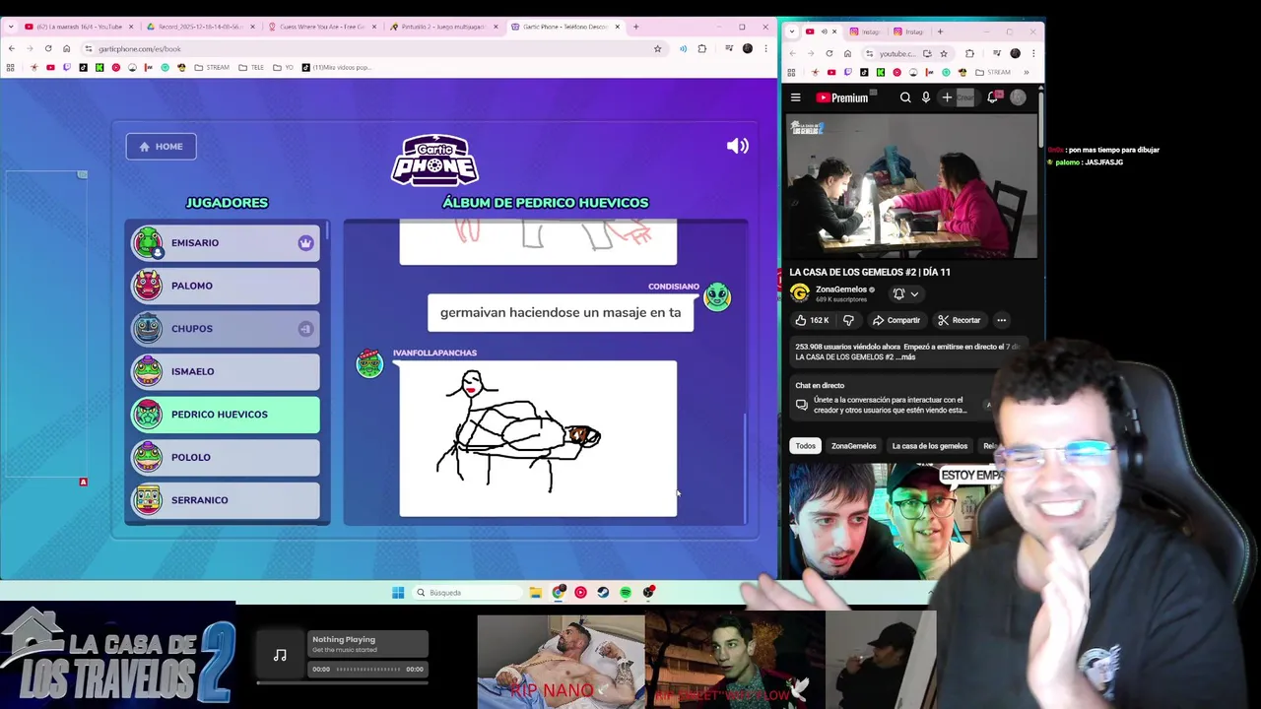
Task: Switch to the first Instagram tab
Action: coord(865,32)
